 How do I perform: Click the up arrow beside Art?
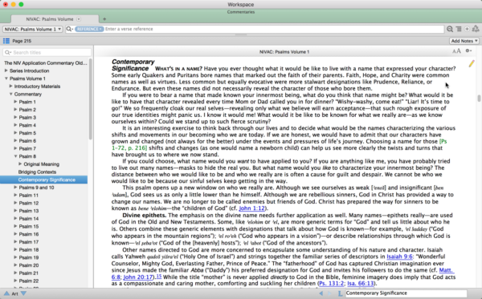pos(6,293)
